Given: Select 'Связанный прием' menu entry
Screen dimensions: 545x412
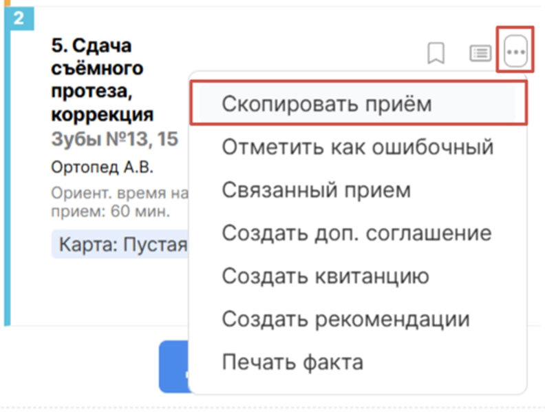Looking at the screenshot, I should 316,189.
